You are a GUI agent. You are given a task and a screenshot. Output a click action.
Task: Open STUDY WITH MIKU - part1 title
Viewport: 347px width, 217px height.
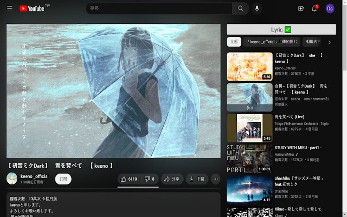[x=298, y=148]
